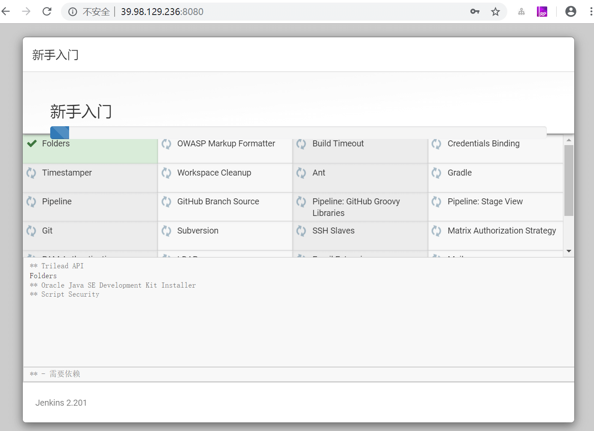Click the pending spinner beside SSH Slaves
This screenshot has width=594, height=431.
click(x=301, y=231)
